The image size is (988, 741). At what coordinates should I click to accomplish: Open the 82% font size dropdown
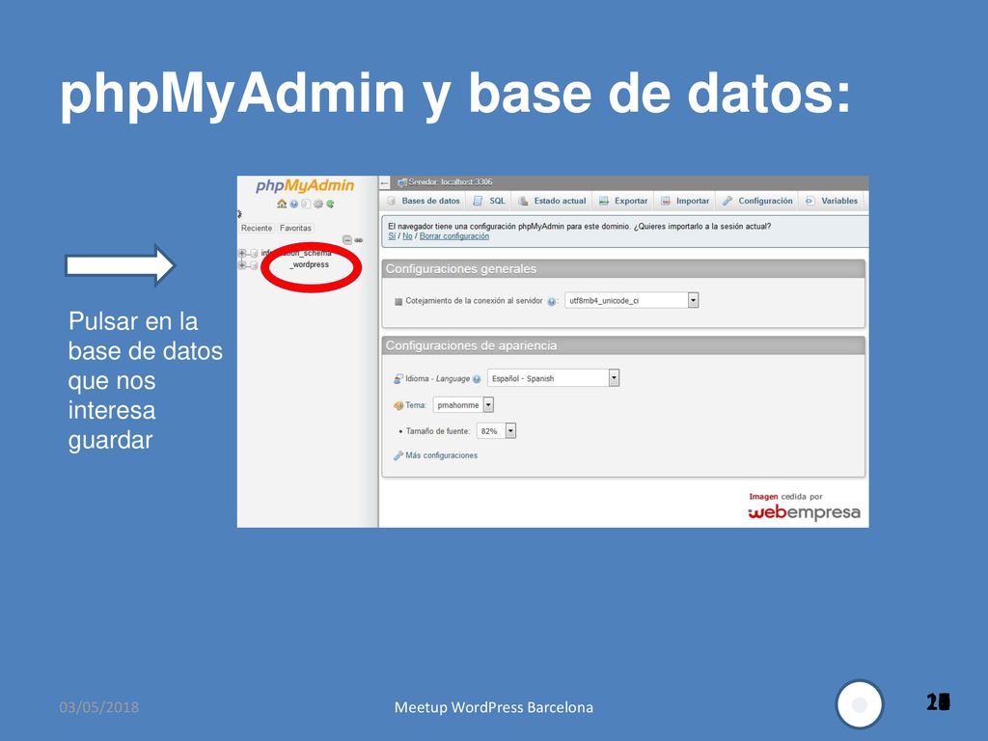[x=497, y=431]
